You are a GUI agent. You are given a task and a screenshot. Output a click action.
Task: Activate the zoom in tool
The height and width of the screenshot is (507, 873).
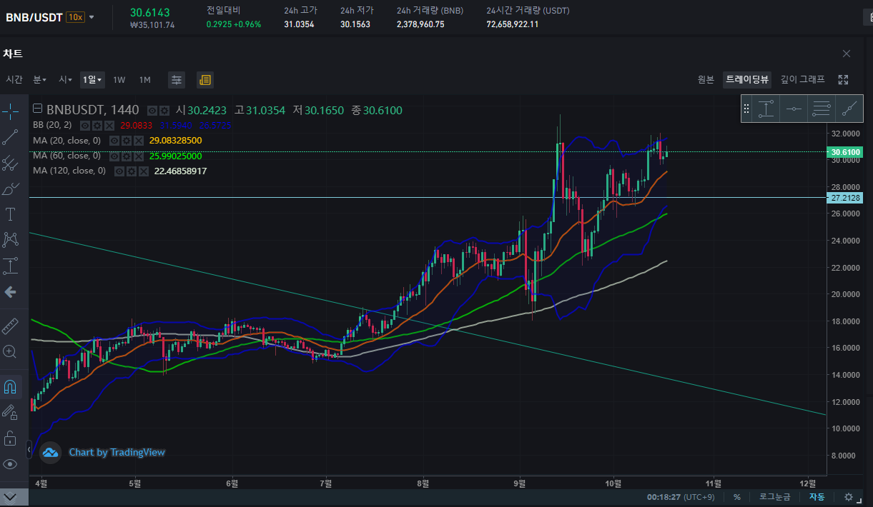point(10,351)
